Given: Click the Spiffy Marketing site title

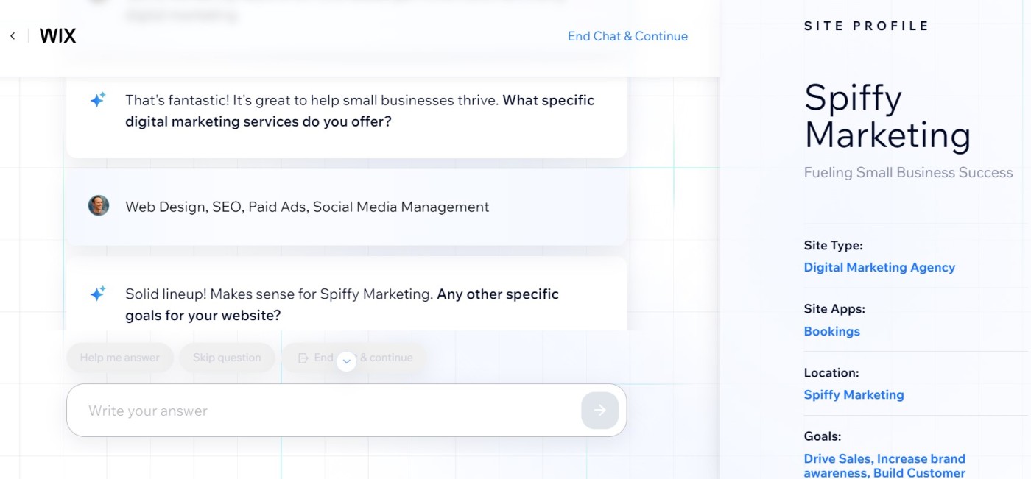Looking at the screenshot, I should [x=887, y=116].
